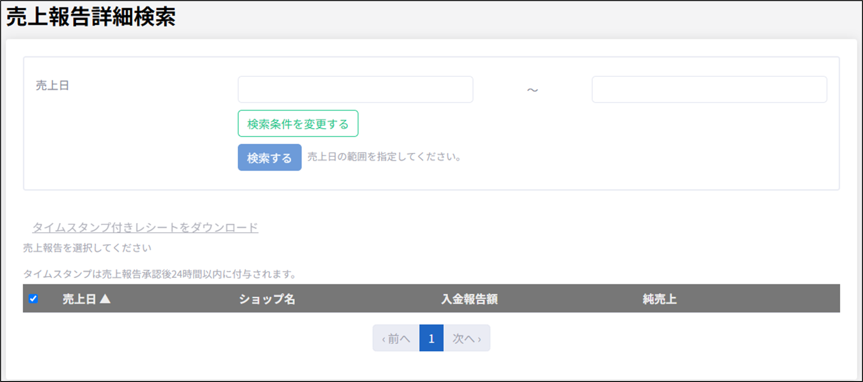The height and width of the screenshot is (382, 863).
Task: Click the 24時間以内 timestamp notice text
Action: [160, 274]
